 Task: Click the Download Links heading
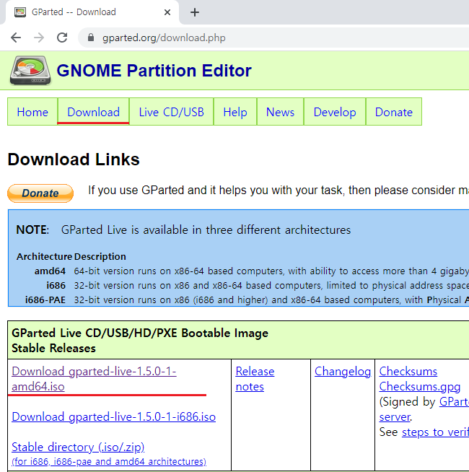(x=74, y=159)
